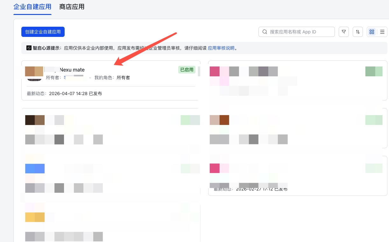The height and width of the screenshot is (242, 389).
Task: Click the Nexu mate app avatar
Action: (x=34, y=73)
